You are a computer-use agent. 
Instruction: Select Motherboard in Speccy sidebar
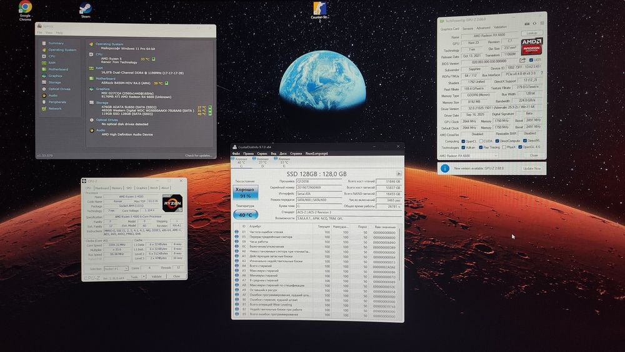[58, 69]
